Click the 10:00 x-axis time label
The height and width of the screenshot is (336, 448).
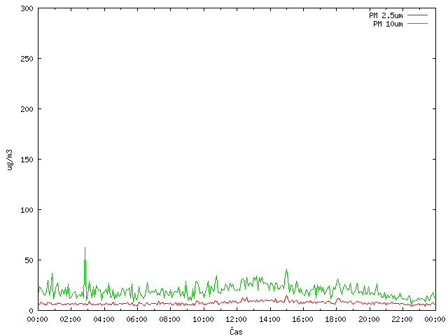pos(203,319)
